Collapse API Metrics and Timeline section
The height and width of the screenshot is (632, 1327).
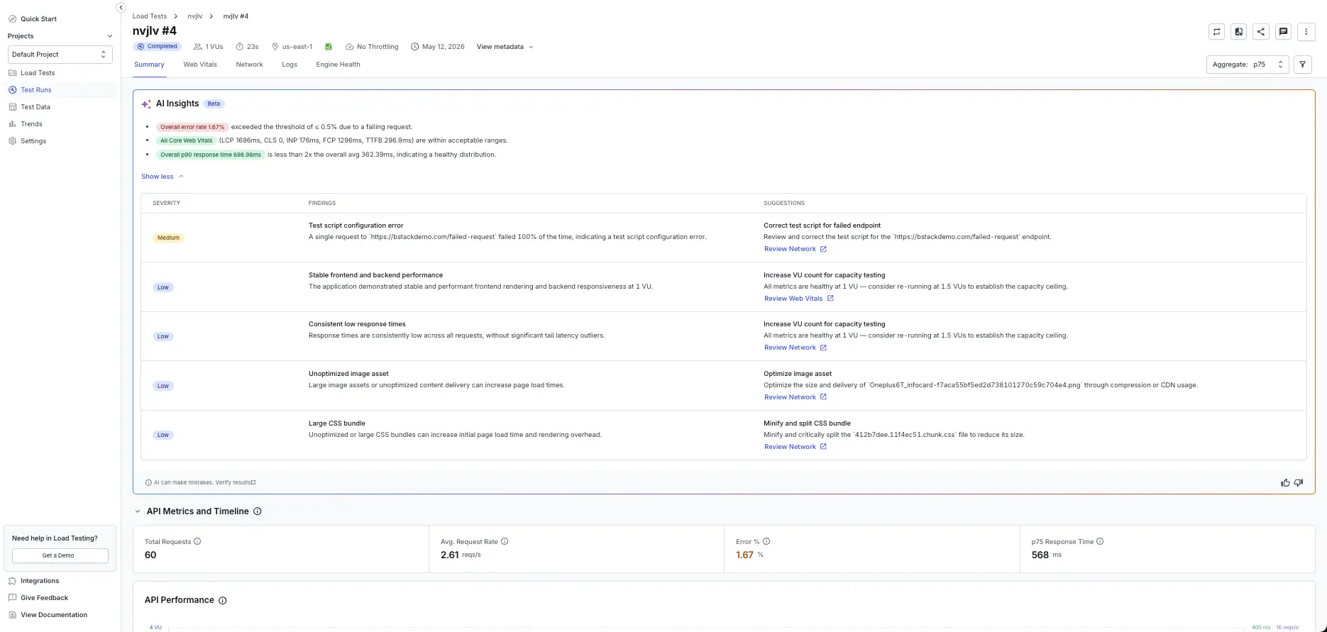138,511
